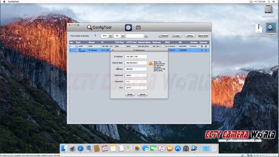Click the ConfigTool icon in the Dock
The height and width of the screenshot is (157, 279).
coord(194,148)
